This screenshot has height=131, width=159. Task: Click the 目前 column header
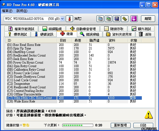pos(64,40)
